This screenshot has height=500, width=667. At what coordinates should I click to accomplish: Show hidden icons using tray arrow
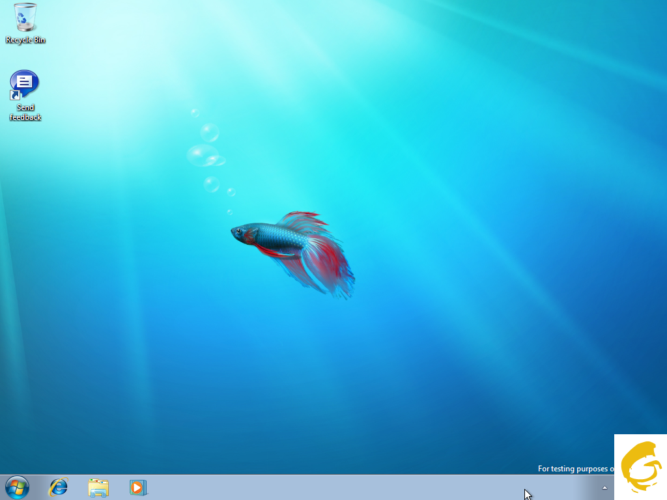[x=604, y=488]
